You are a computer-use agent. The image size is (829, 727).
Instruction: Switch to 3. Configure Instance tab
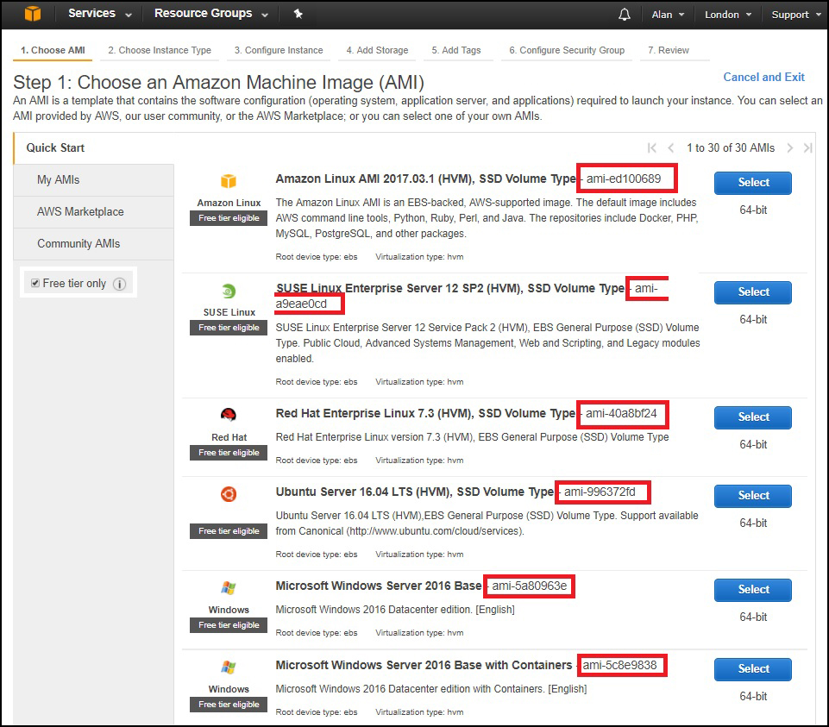(x=279, y=50)
